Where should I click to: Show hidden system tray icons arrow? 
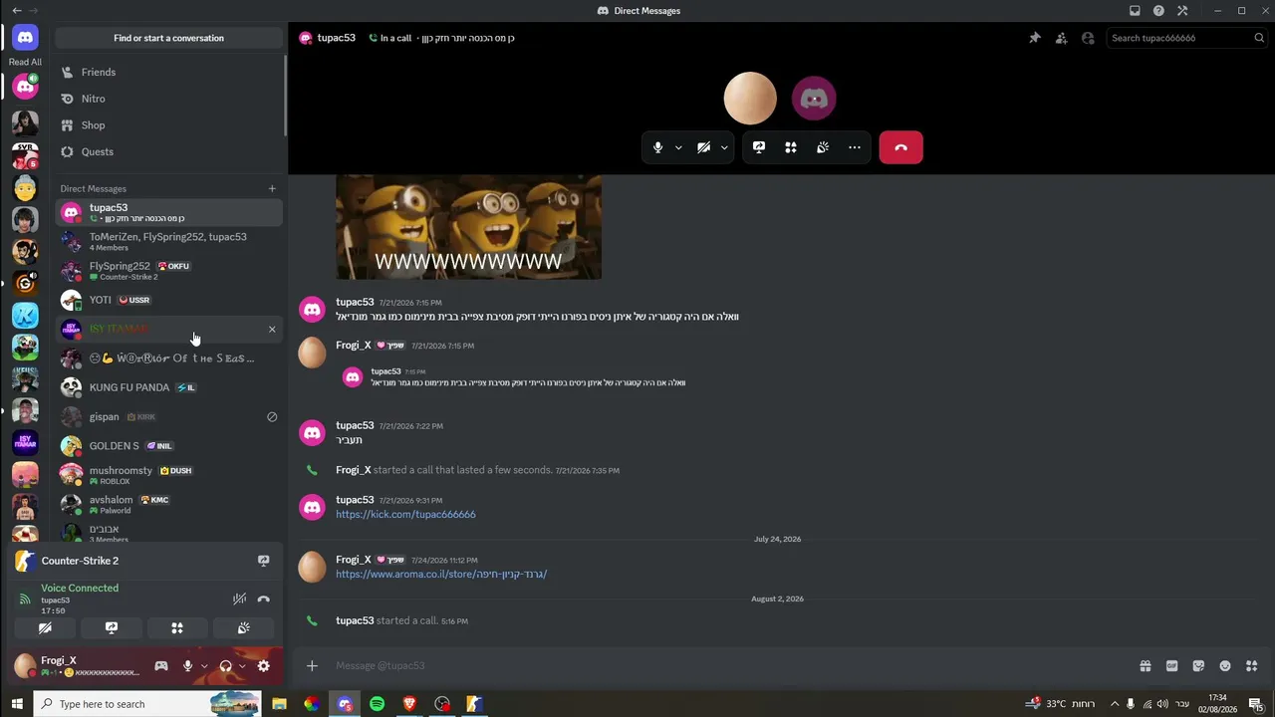(1115, 704)
